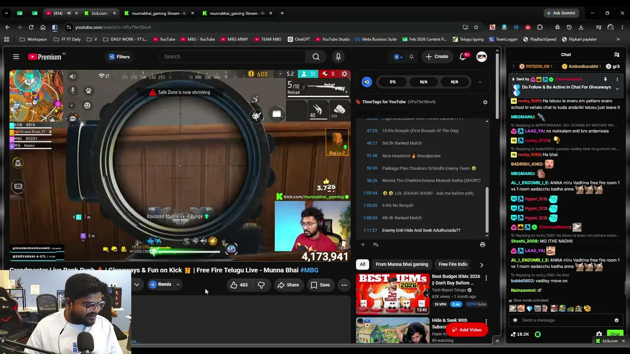This screenshot has height=354, width=630.
Task: Open browser home page
Action: point(43,27)
